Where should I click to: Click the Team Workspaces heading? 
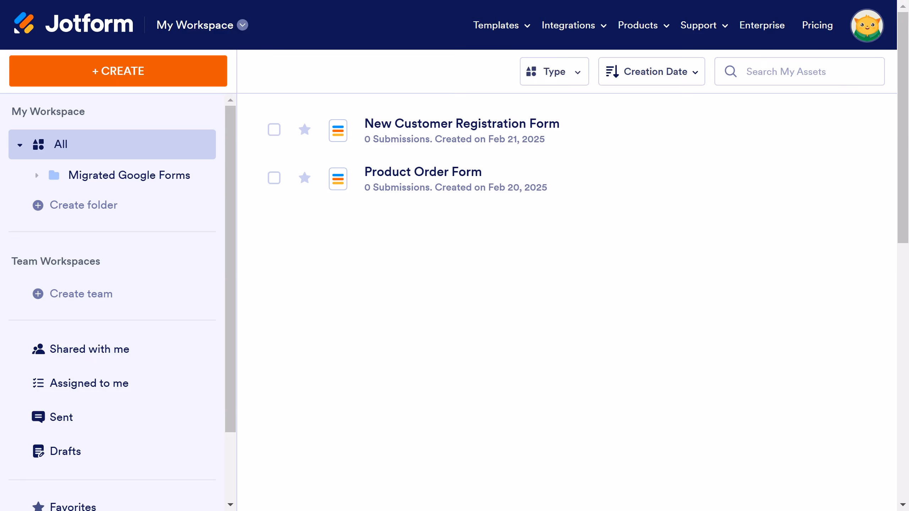click(56, 261)
